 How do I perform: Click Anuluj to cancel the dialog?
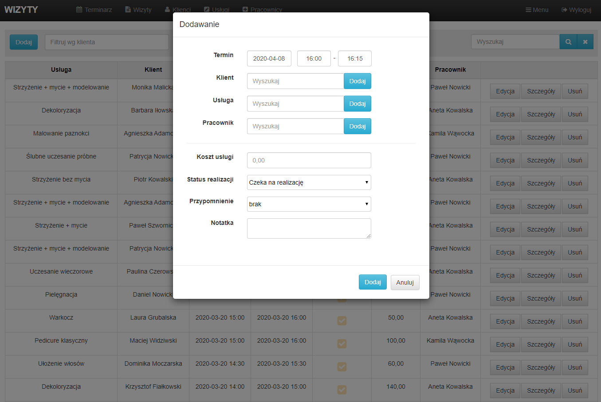pyautogui.click(x=405, y=282)
